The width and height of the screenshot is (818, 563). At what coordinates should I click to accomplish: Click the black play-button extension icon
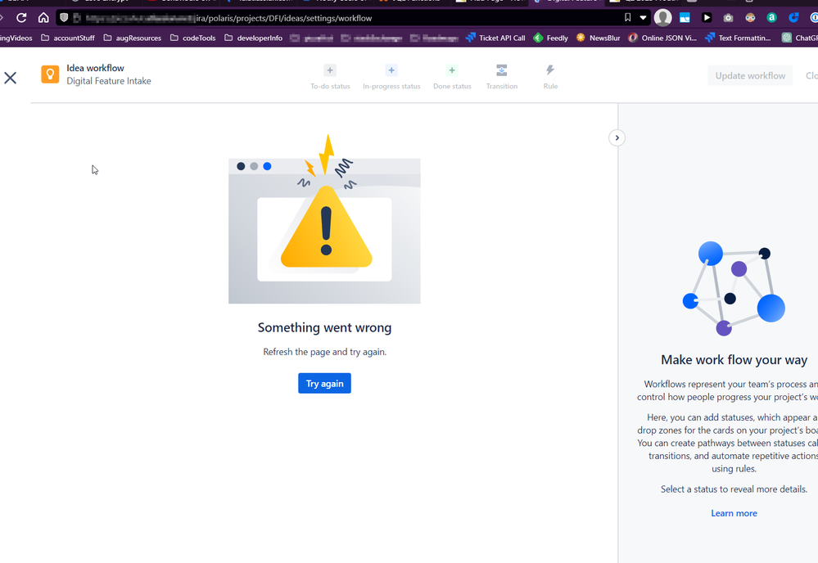pos(707,18)
